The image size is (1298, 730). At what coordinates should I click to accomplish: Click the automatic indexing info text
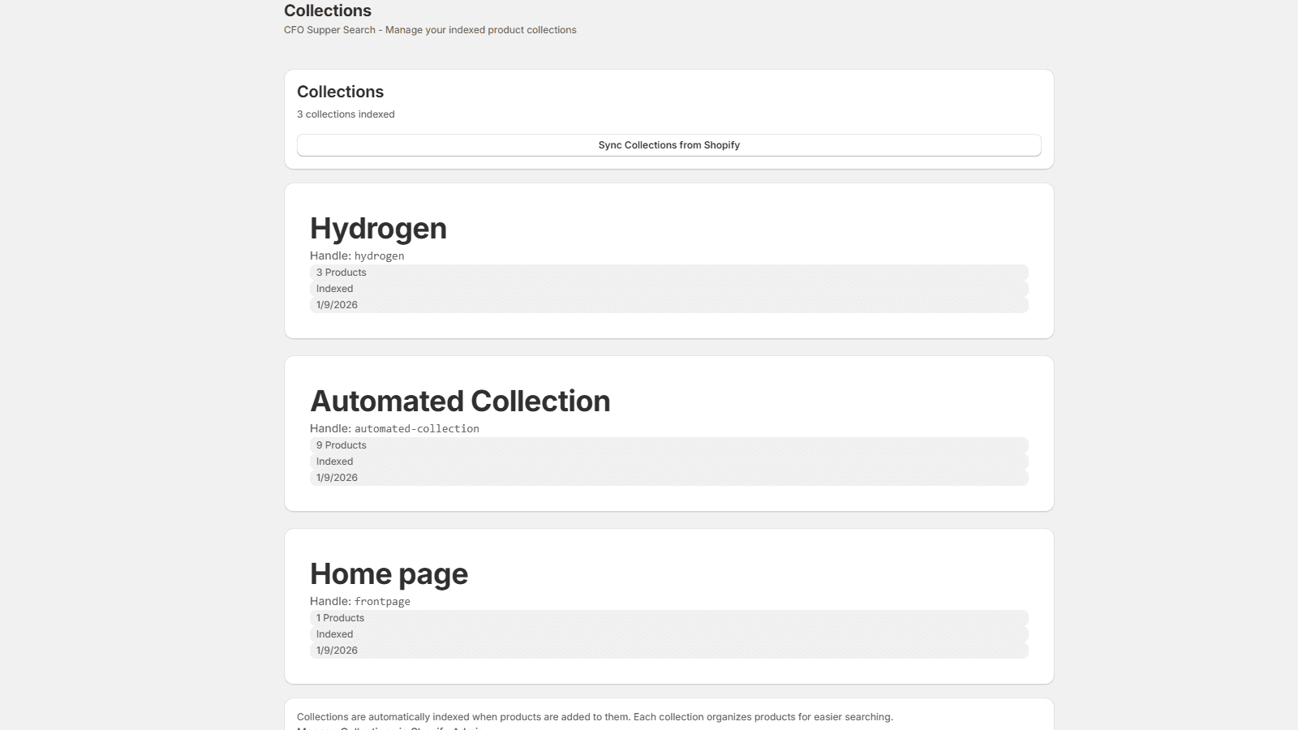[595, 717]
